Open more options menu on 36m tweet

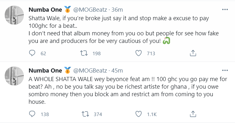click(225, 9)
